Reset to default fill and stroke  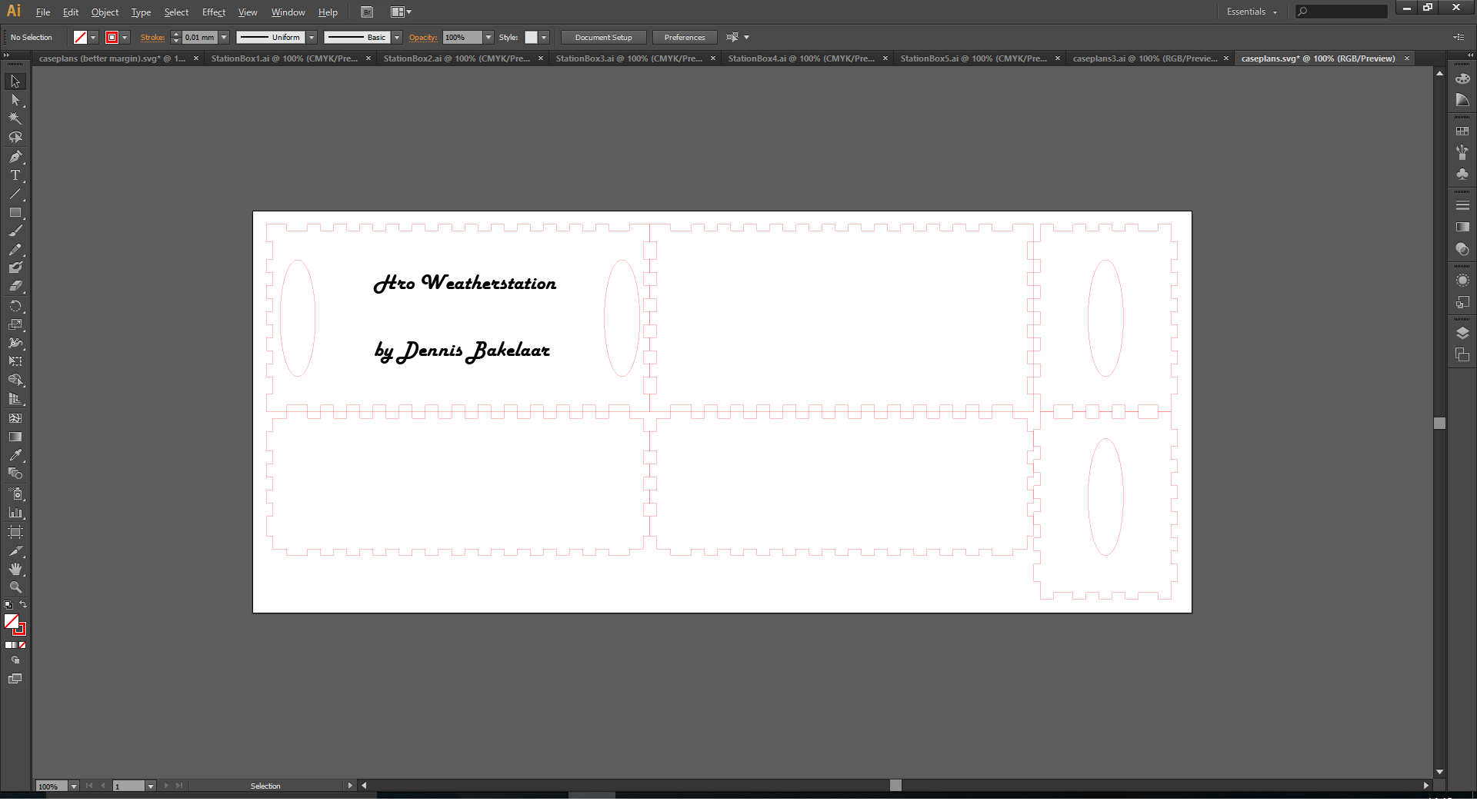coord(8,606)
